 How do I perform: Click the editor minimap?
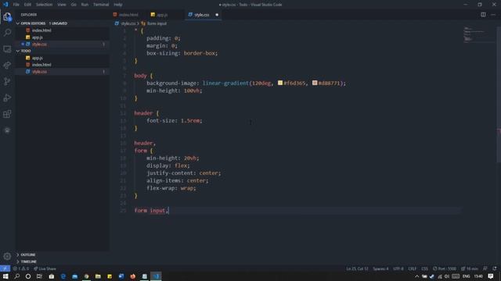[478, 34]
